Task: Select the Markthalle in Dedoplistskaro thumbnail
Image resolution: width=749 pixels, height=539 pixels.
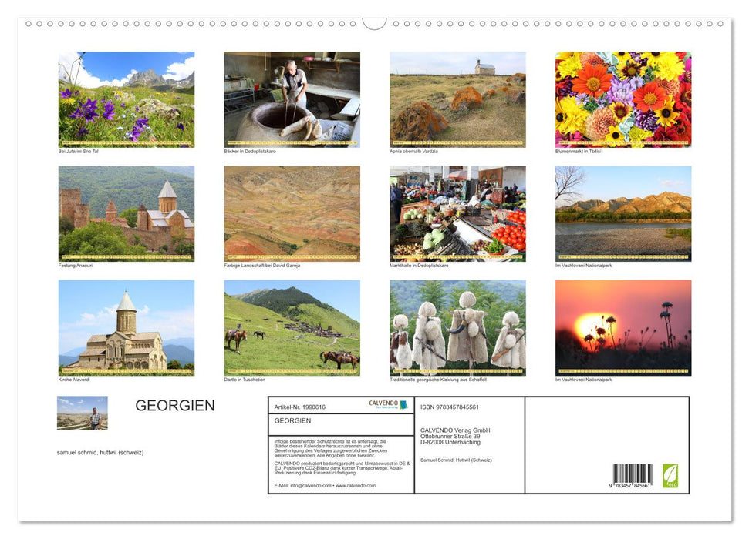Action: pos(457,213)
